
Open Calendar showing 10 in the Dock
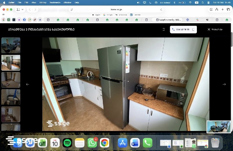click(x=55, y=143)
